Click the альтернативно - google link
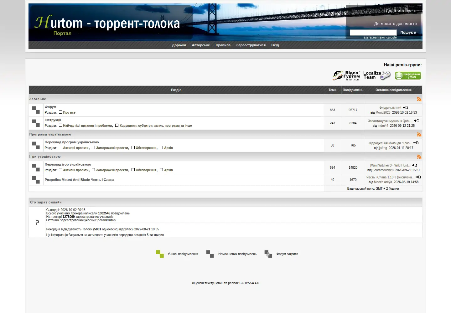 (380, 38)
